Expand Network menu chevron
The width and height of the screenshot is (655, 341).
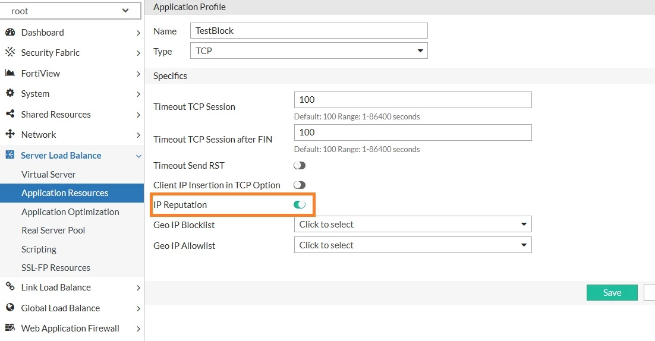click(x=138, y=135)
